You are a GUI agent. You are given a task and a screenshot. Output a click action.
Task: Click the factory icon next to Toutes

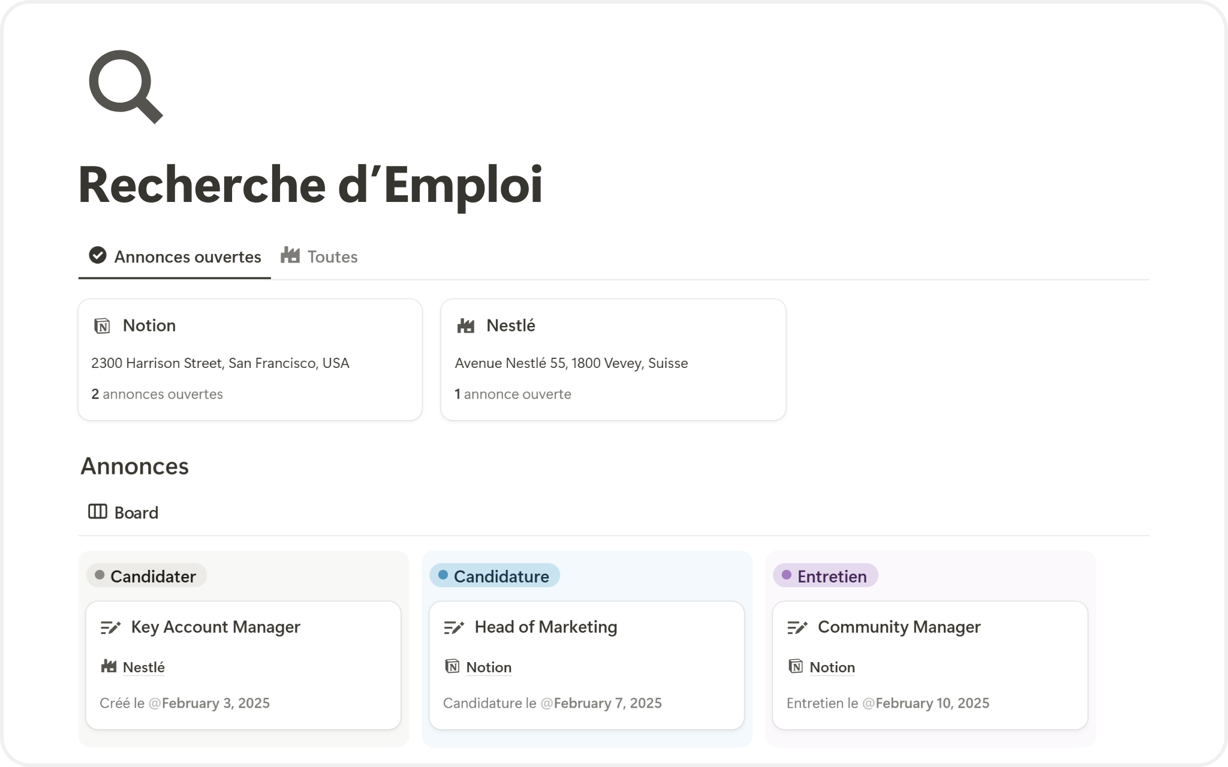point(290,255)
